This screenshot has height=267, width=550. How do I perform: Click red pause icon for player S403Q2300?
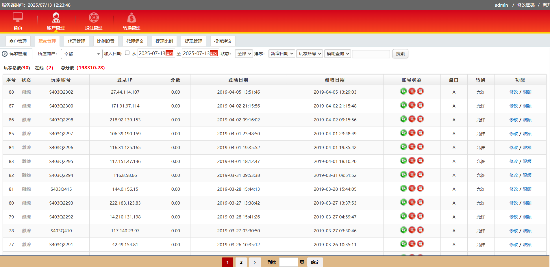412,105
